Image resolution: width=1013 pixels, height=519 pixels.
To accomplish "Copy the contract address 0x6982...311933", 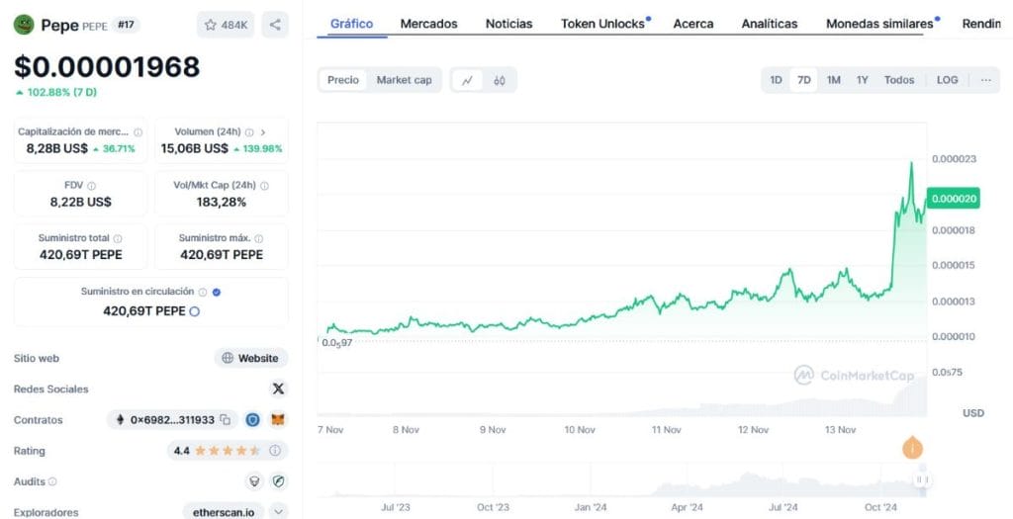I will (x=225, y=419).
